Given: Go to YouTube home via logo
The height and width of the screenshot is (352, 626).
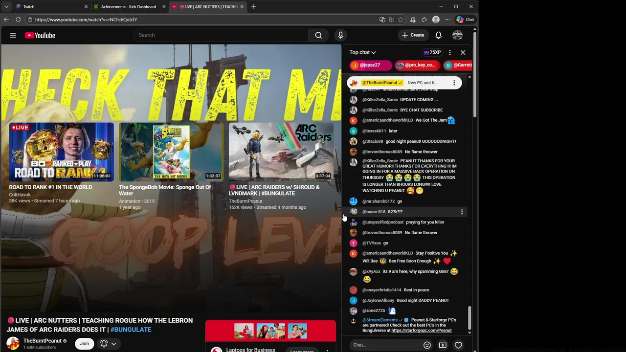Looking at the screenshot, I should [40, 35].
